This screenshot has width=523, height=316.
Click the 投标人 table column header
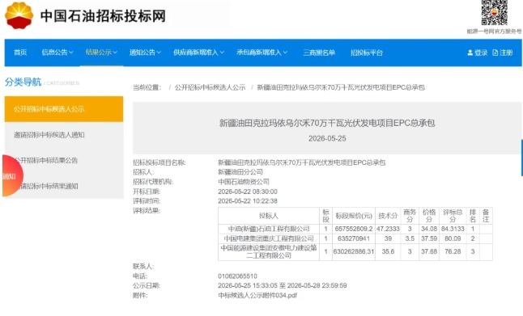click(269, 216)
